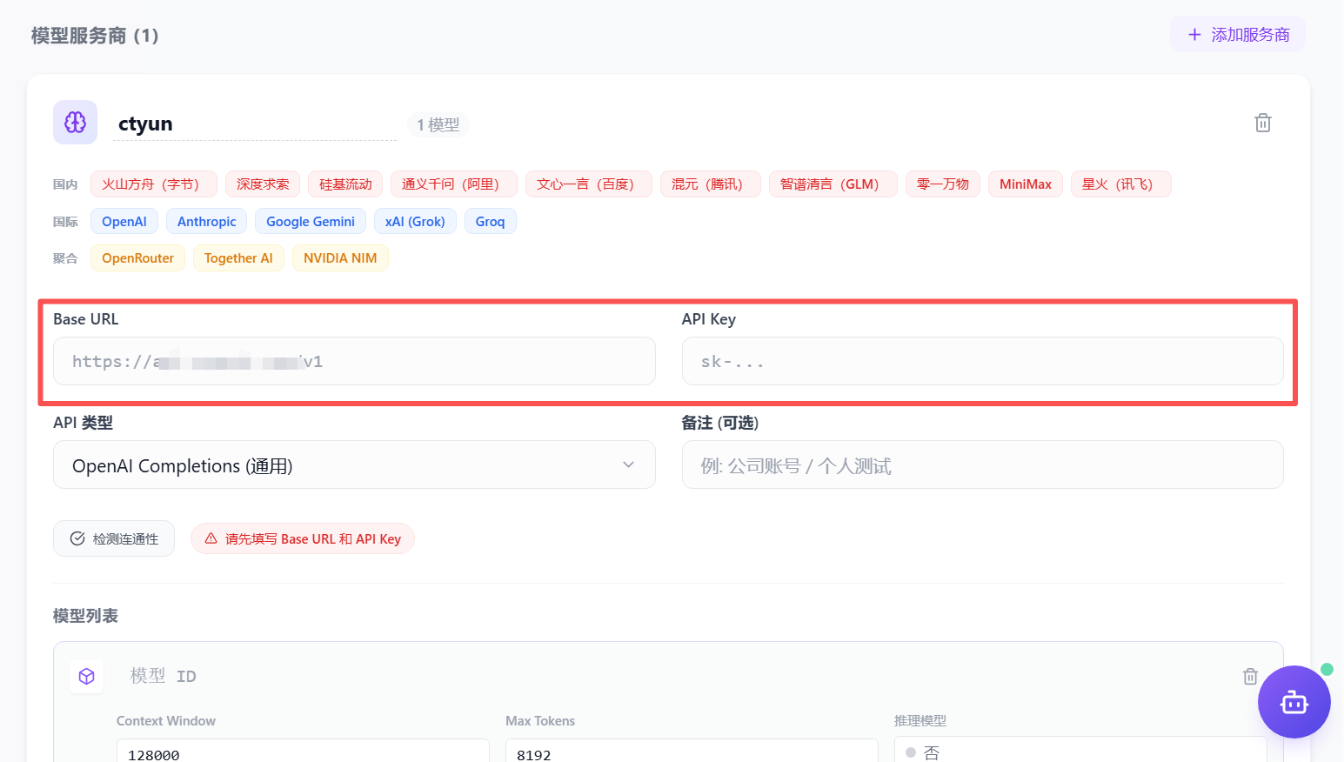Image resolution: width=1344 pixels, height=762 pixels.
Task: Click the add provider button
Action: [1237, 35]
